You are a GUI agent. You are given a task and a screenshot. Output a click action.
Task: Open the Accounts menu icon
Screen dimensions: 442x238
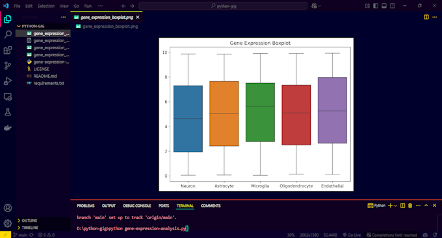click(8, 208)
